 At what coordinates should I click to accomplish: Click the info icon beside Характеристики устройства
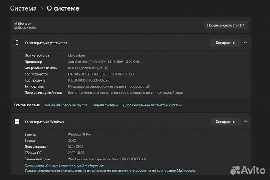coord(17,42)
